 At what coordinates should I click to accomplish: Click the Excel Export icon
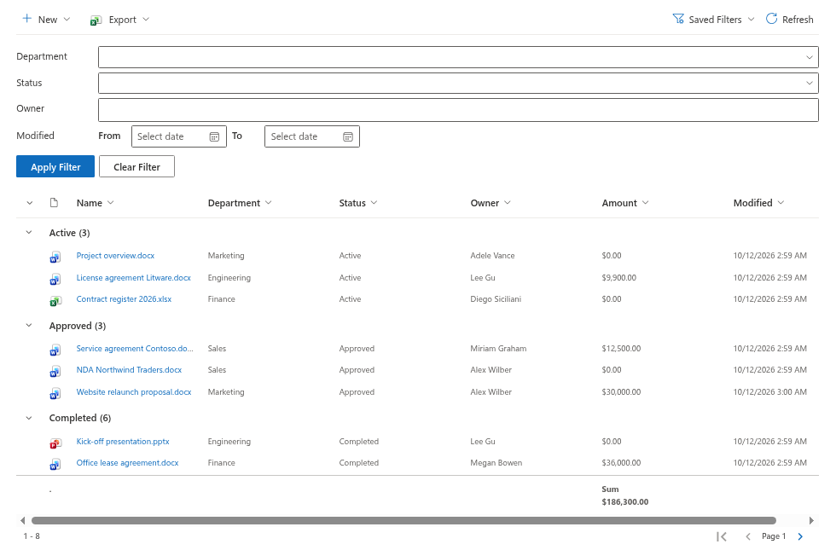click(x=96, y=20)
